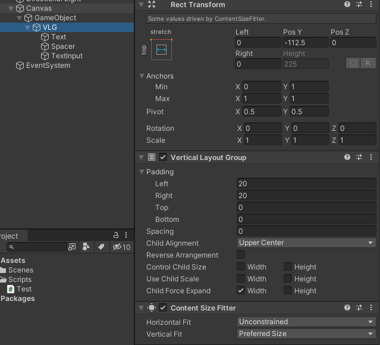The height and width of the screenshot is (345, 380).
Task: Select the Assets root folder
Action: pos(13,261)
